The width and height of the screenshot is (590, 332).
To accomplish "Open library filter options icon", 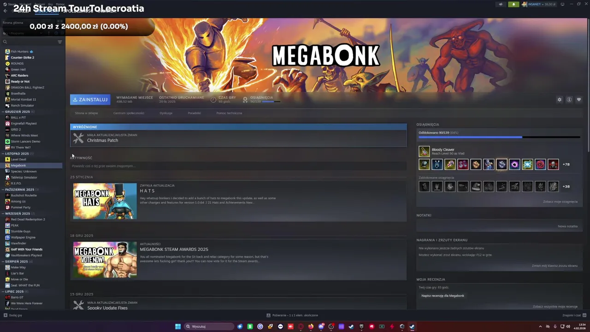I will [59, 42].
